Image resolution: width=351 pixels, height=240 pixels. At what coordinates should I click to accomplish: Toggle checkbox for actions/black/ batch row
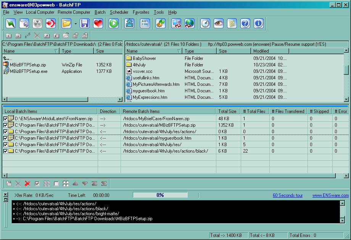5,151
